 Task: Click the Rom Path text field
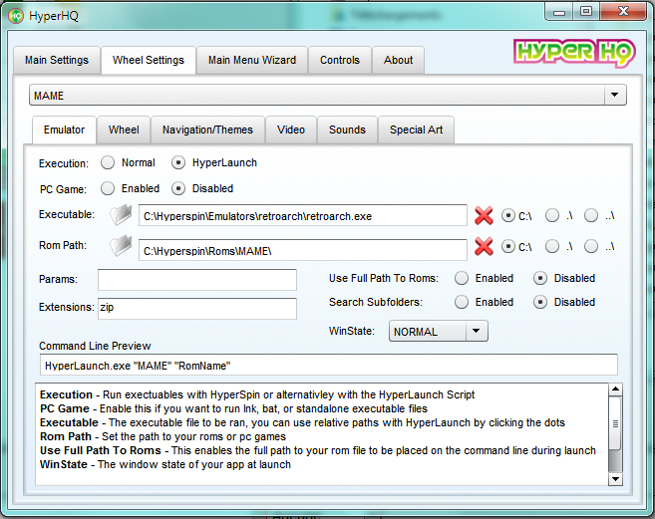click(x=303, y=250)
